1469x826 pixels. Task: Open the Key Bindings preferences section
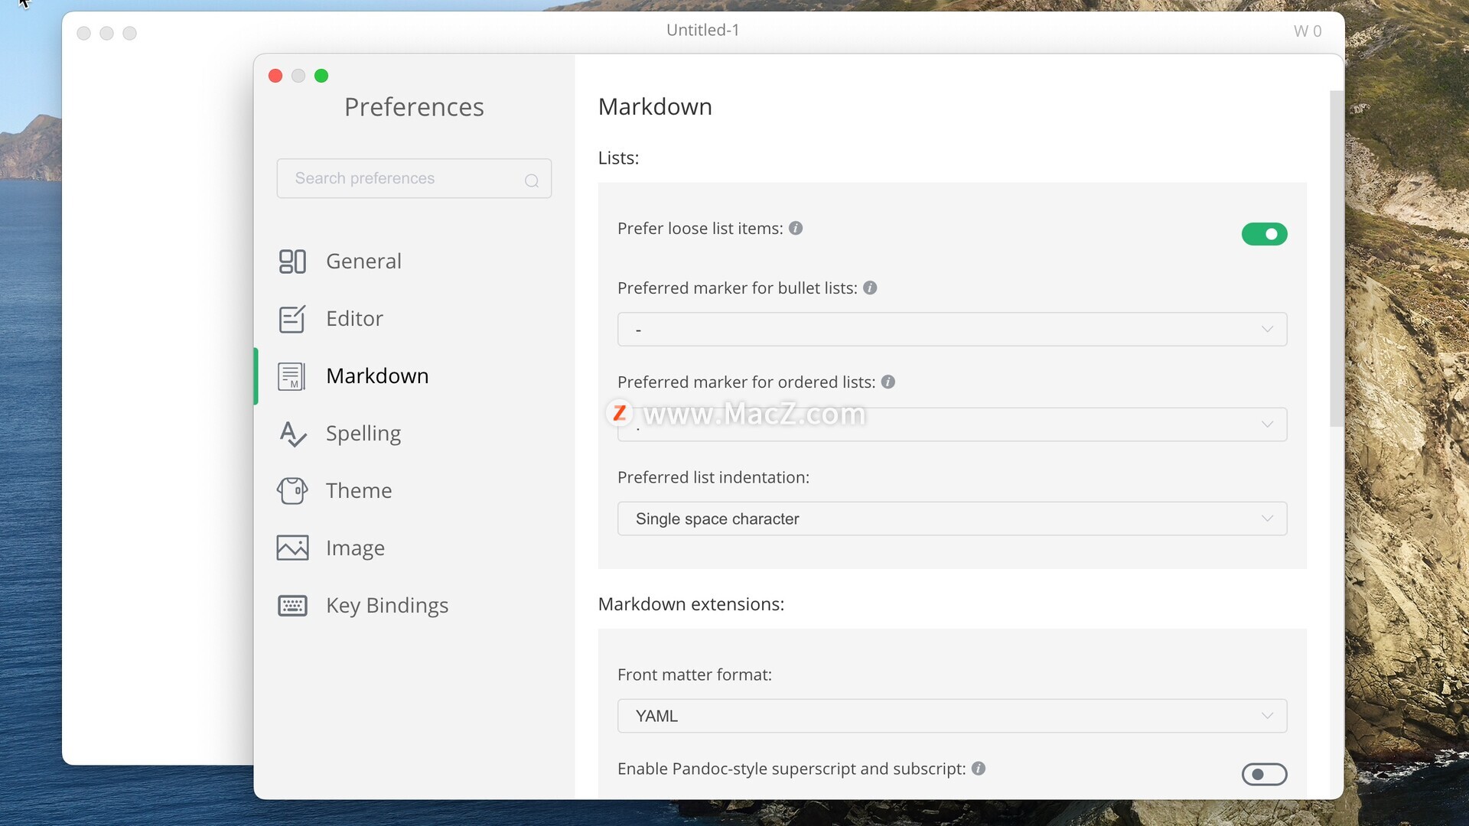pyautogui.click(x=386, y=606)
